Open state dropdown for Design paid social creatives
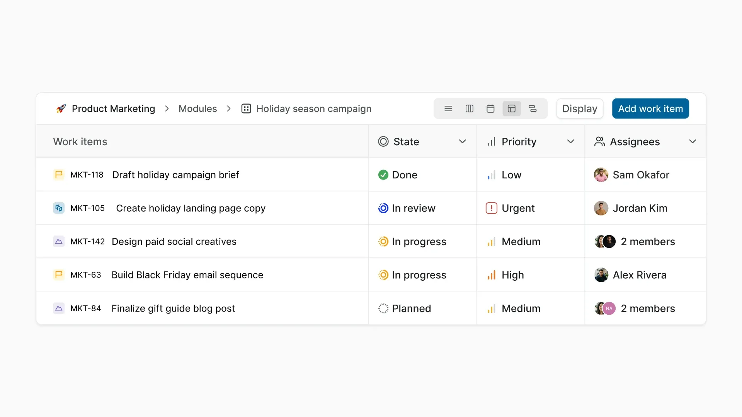This screenshot has width=742, height=417. (x=422, y=242)
